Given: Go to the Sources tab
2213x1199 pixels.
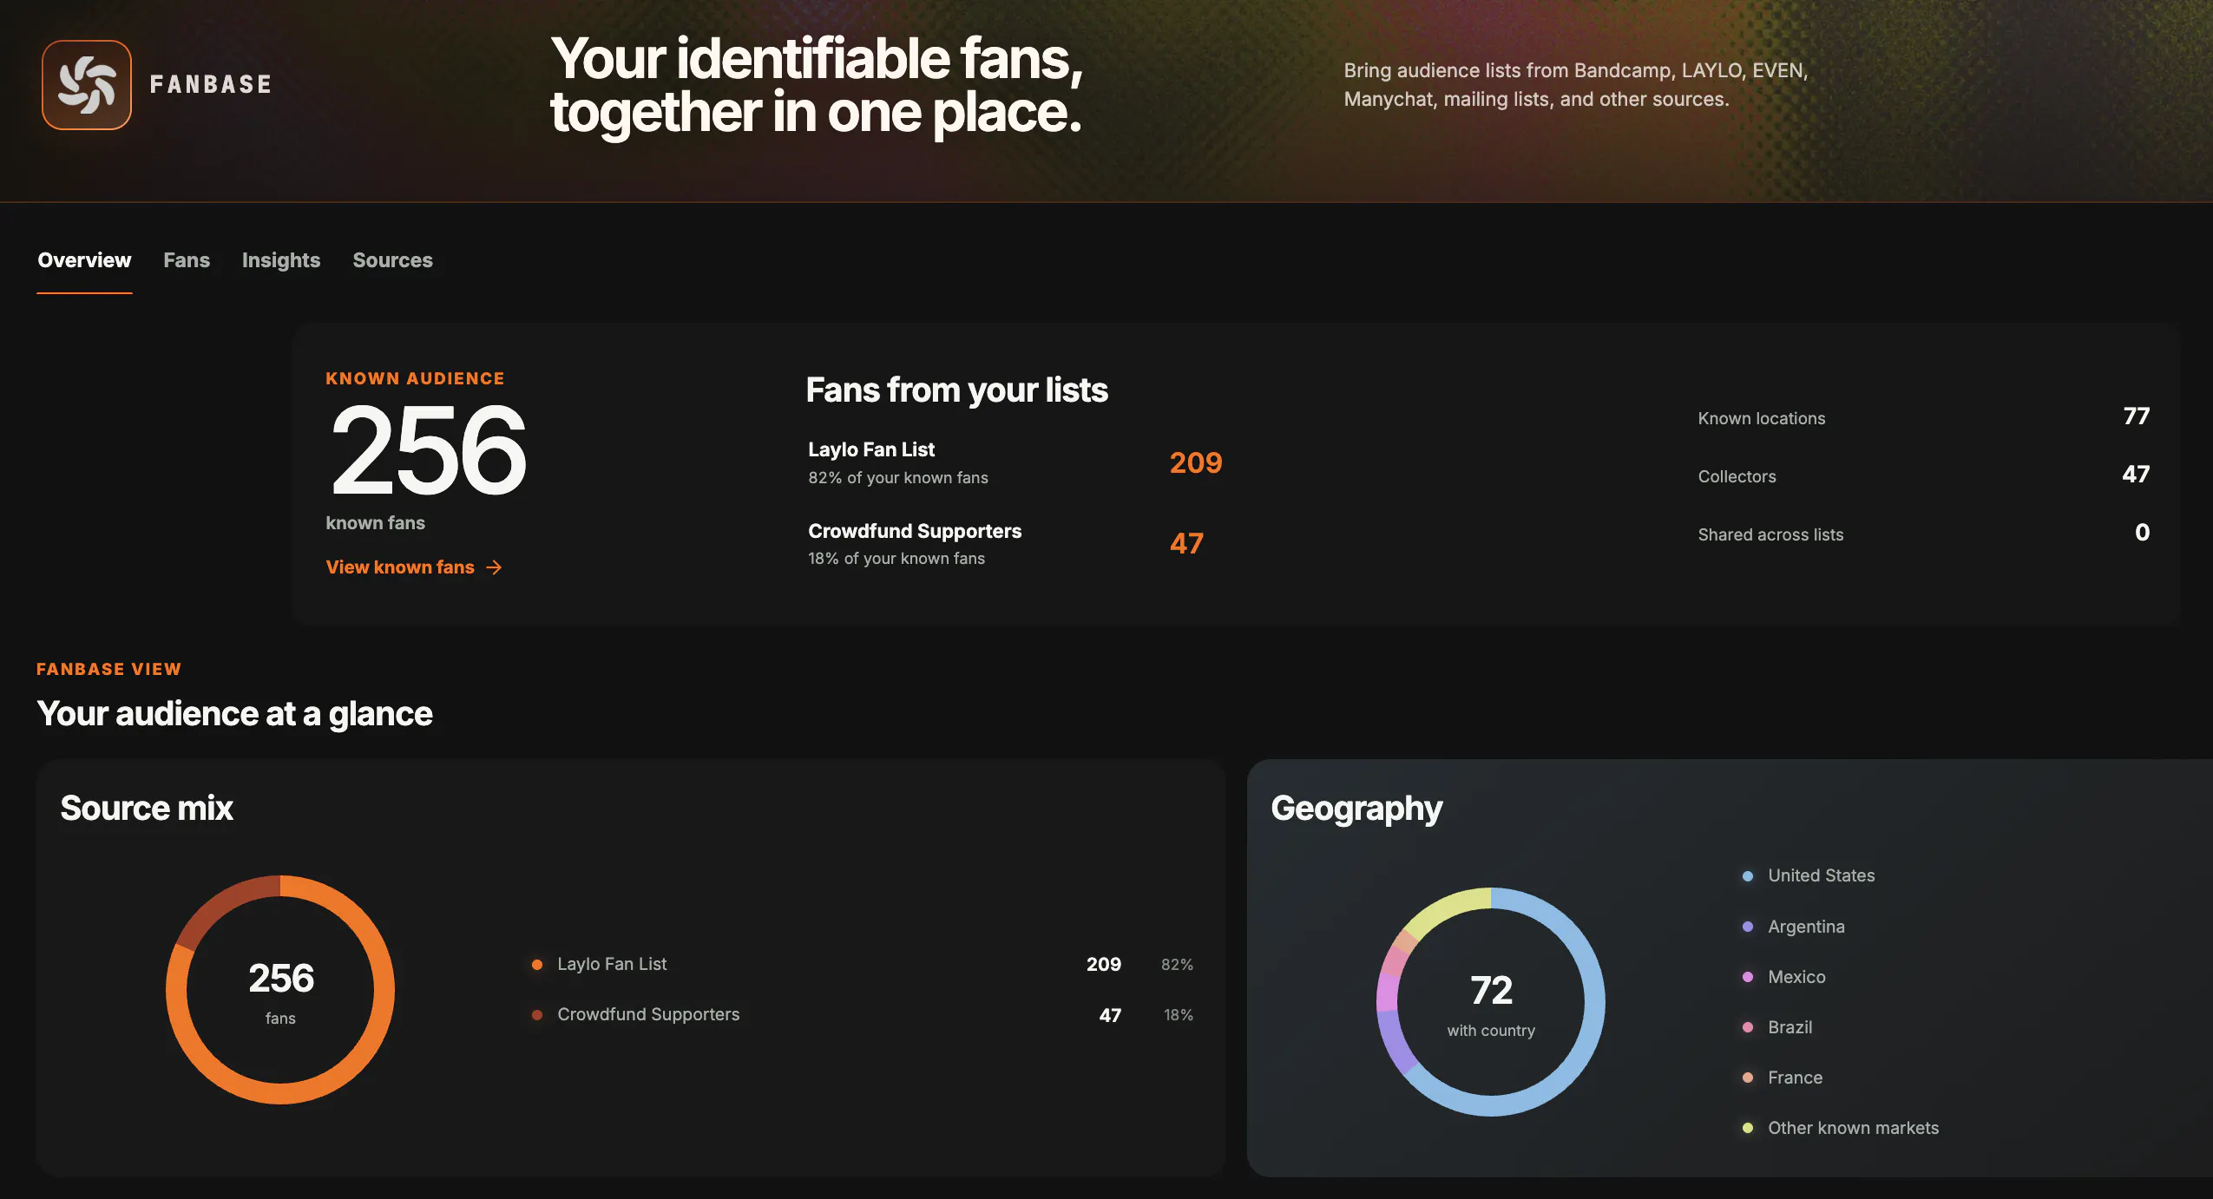Looking at the screenshot, I should (392, 260).
